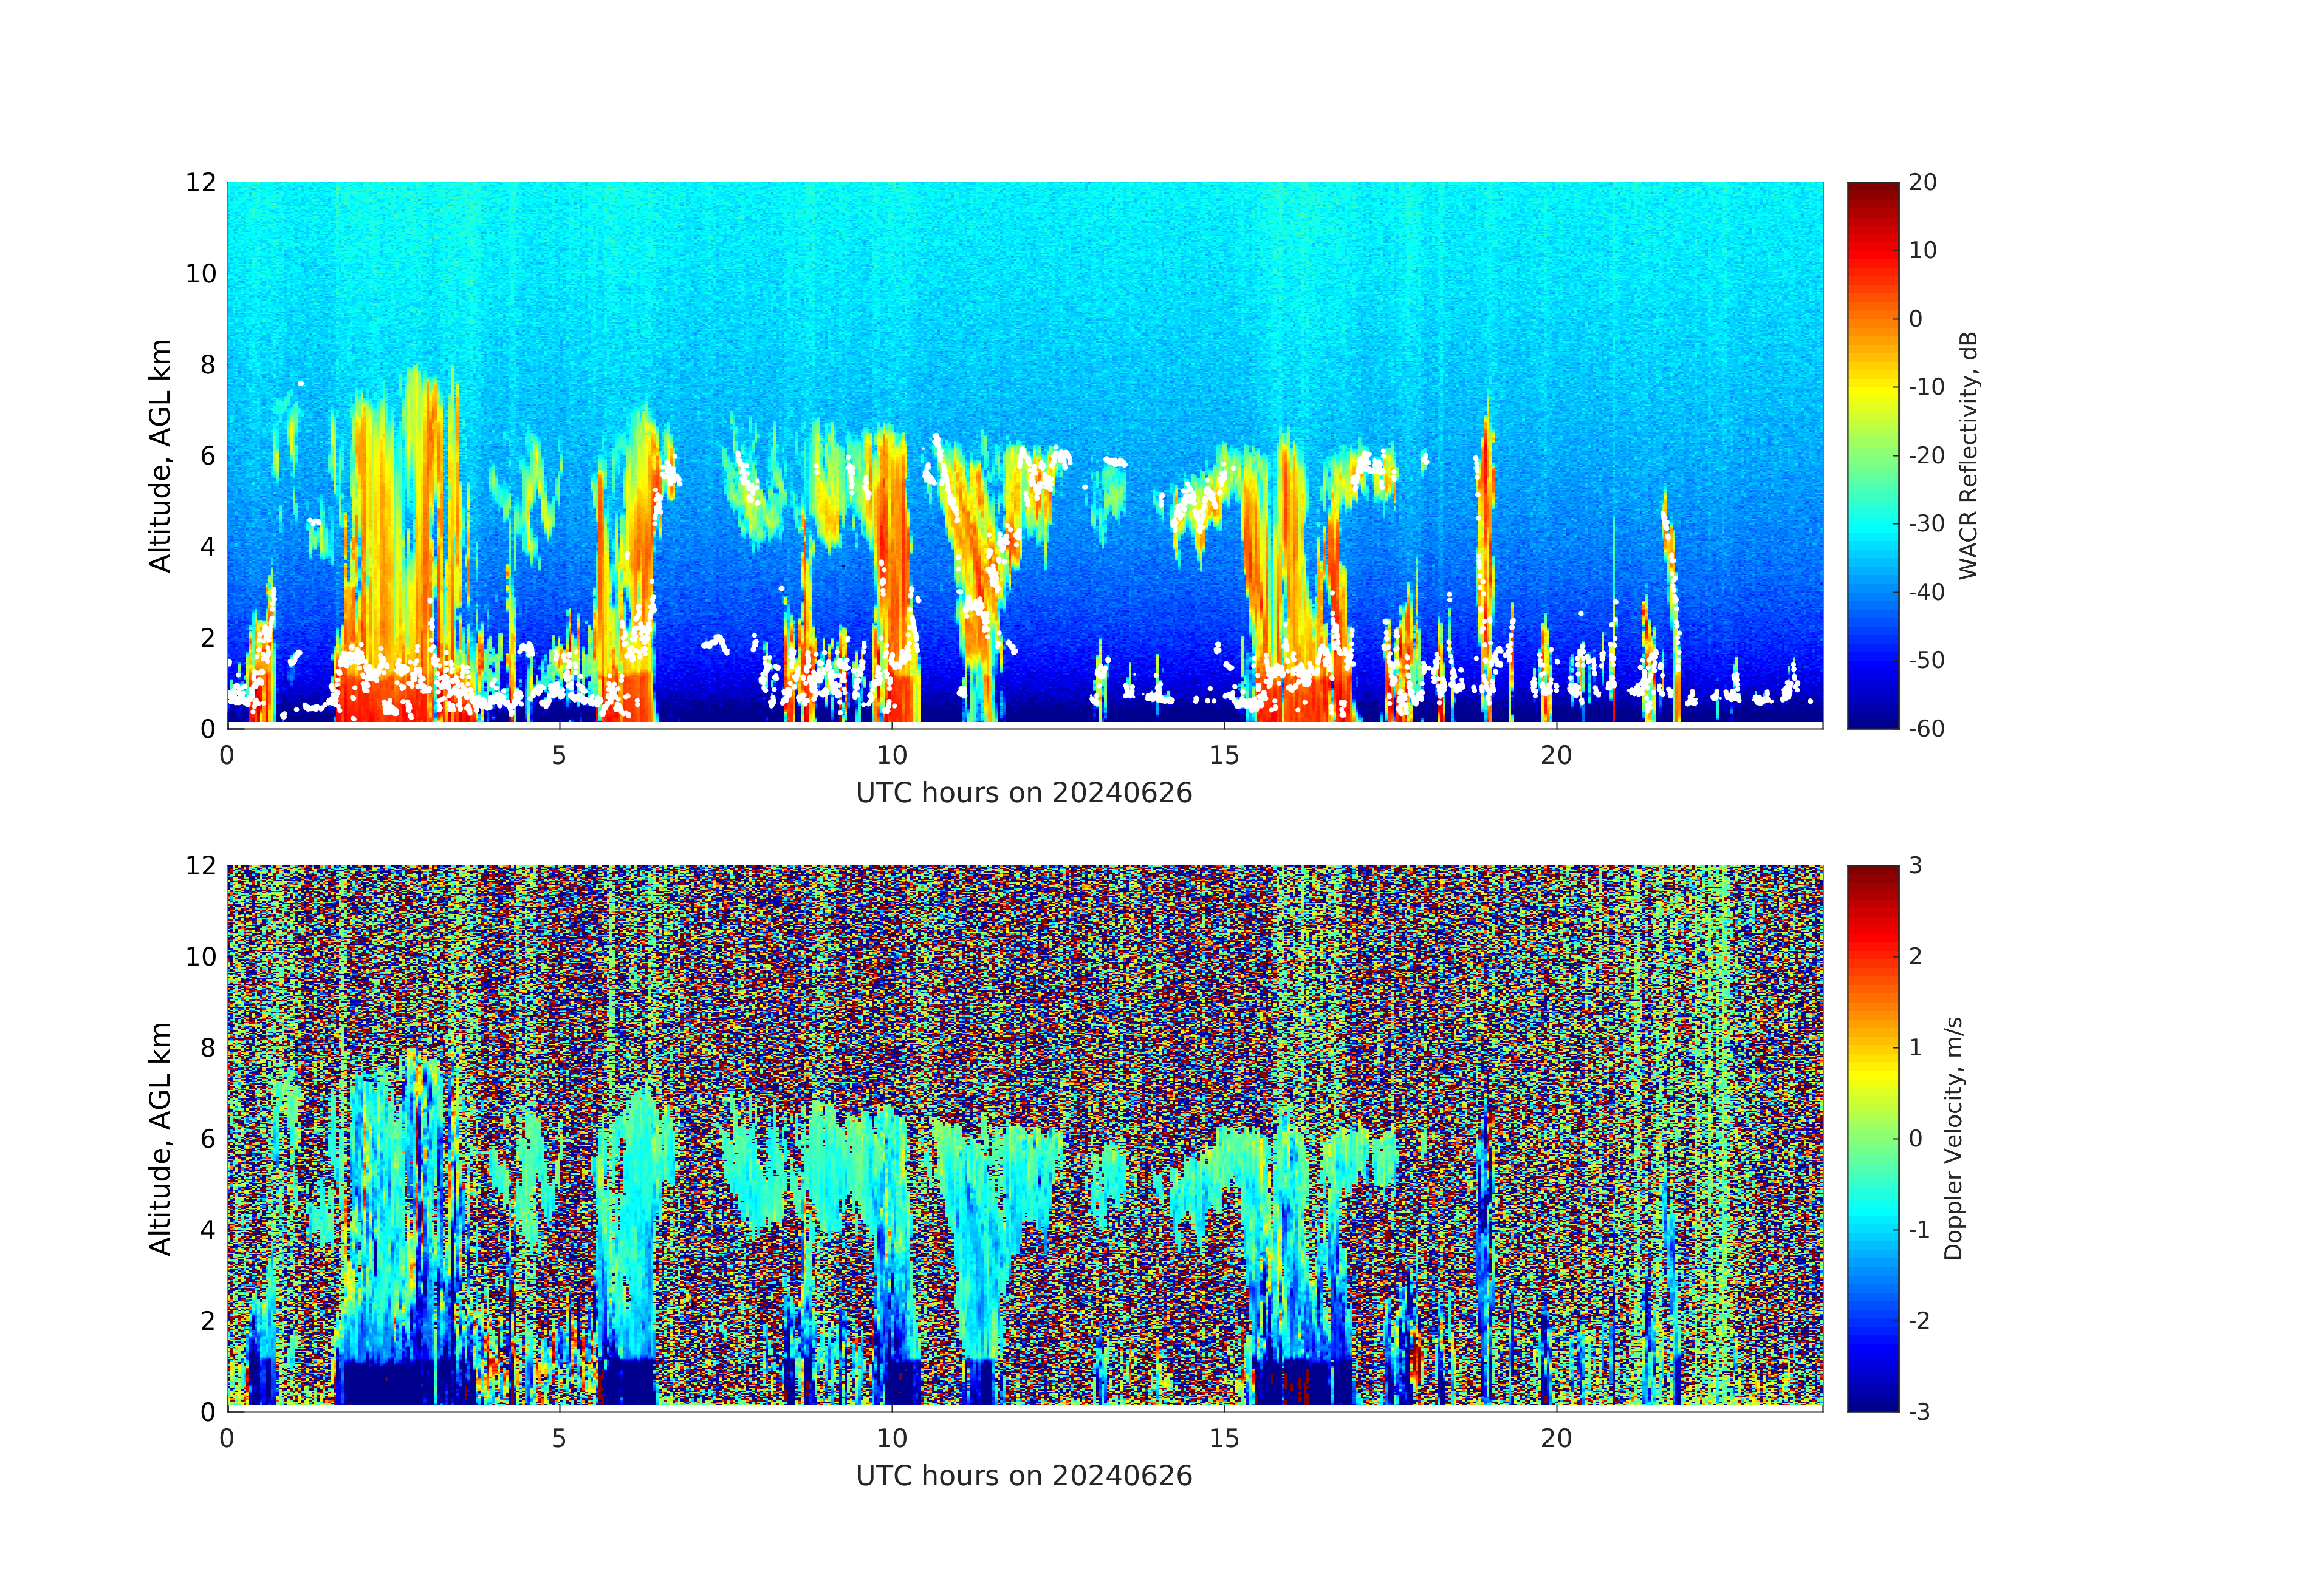
Task: Click the bottom plot x-axis title
Action: (1024, 1476)
